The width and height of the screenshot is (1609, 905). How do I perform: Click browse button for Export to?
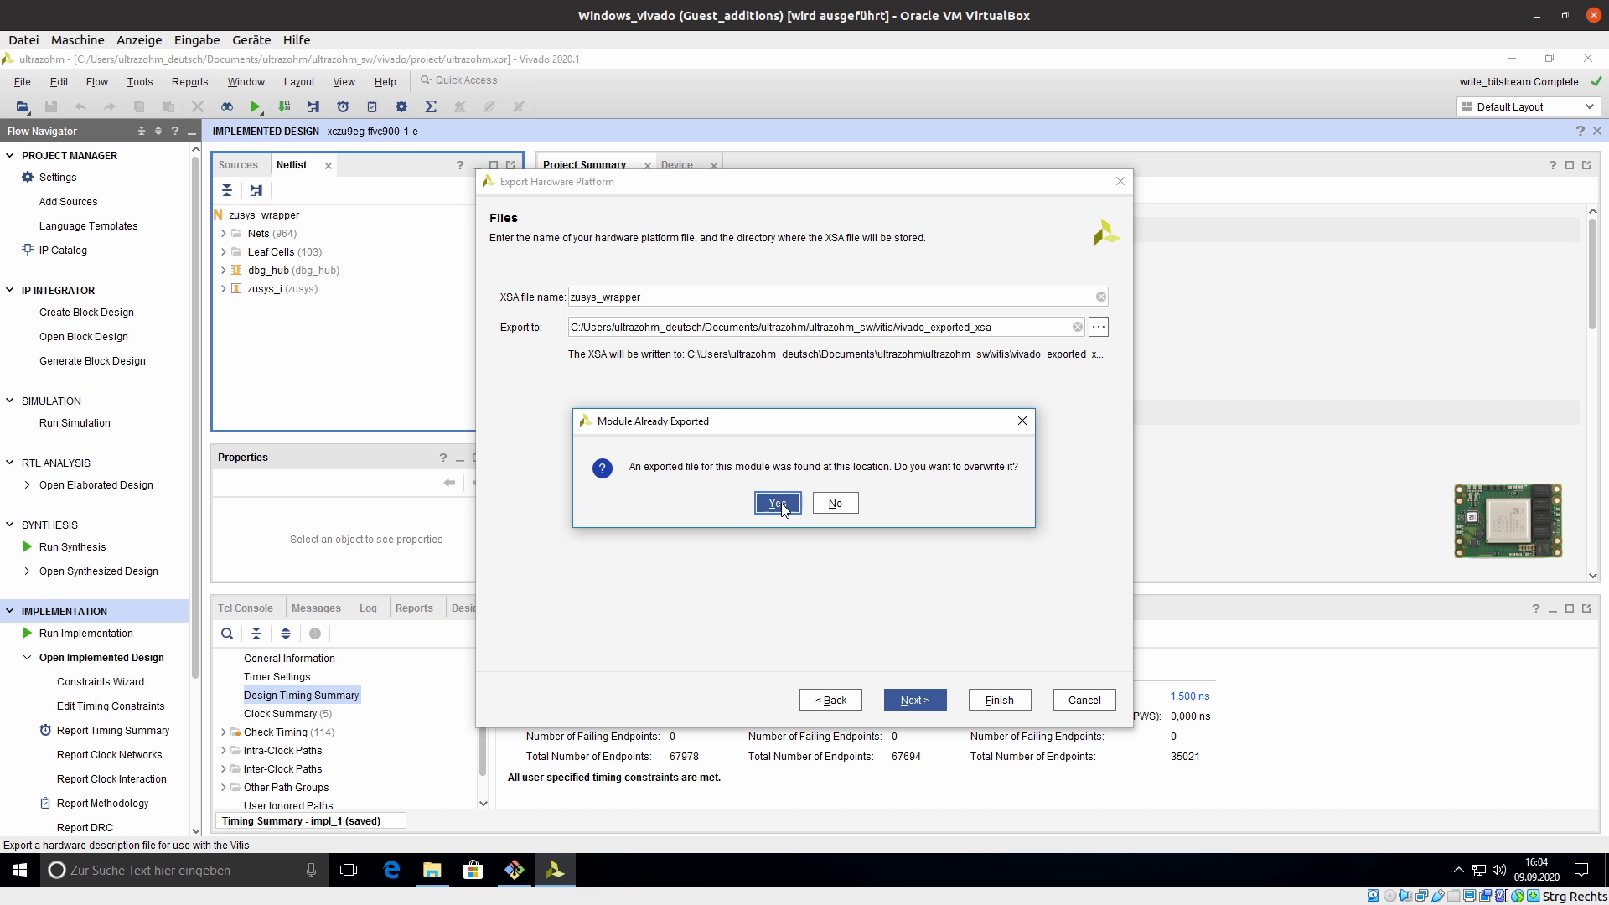[1098, 327]
